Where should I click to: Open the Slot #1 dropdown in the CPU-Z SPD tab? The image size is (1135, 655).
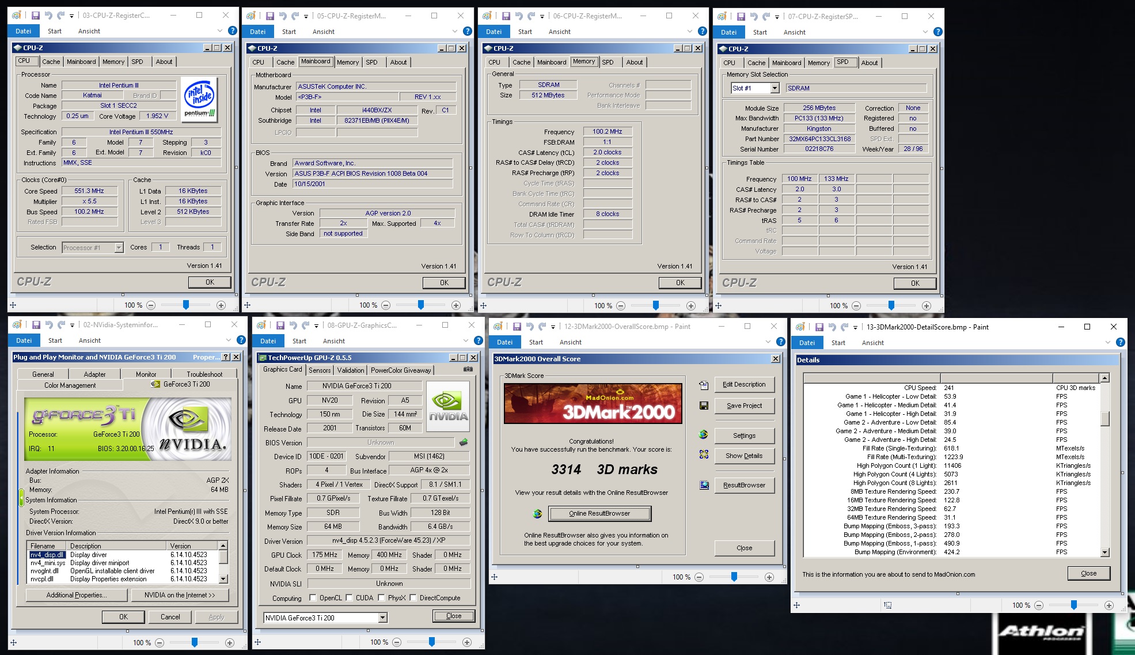point(775,88)
